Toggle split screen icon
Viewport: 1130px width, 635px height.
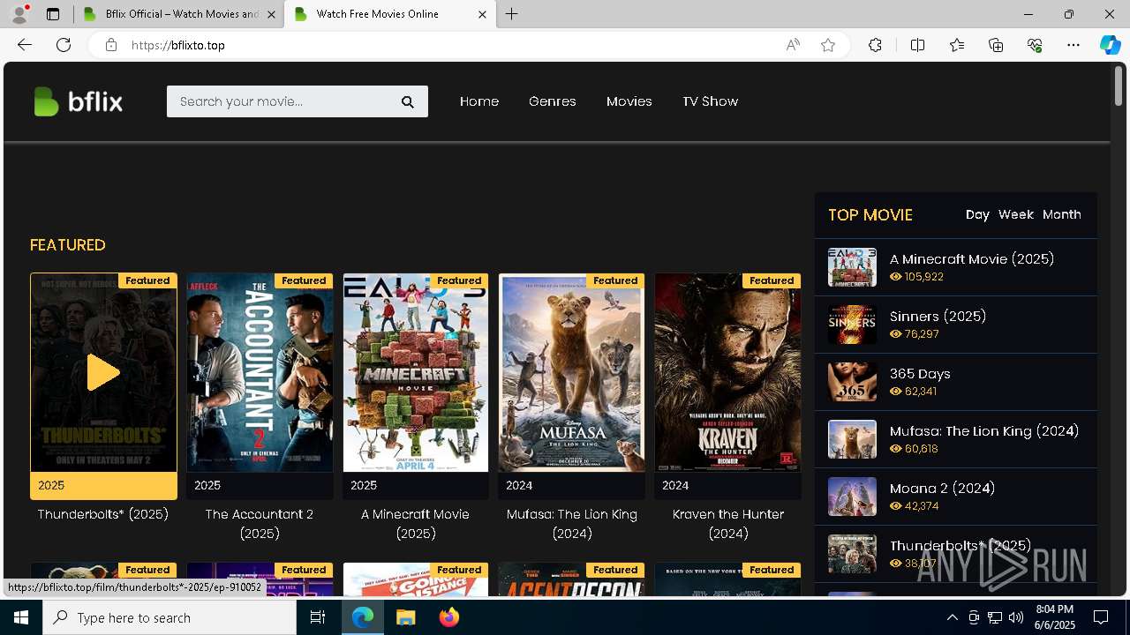coord(917,45)
